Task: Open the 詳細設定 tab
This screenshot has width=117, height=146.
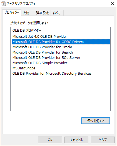Action: 43,13
